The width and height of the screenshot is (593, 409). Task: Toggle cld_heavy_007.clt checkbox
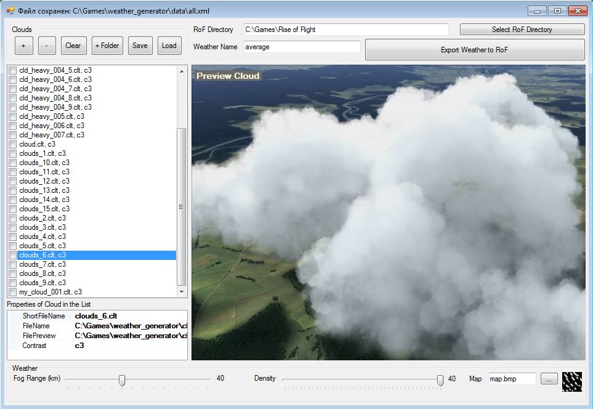[13, 135]
